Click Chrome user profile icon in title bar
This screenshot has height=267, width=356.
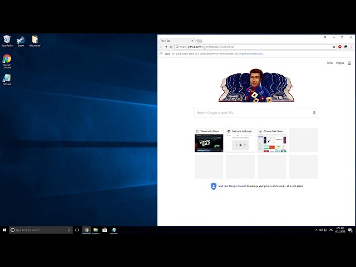(x=325, y=37)
